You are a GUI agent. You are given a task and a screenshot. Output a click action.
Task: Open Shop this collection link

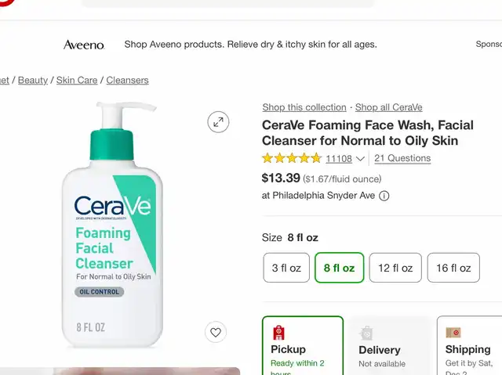coord(304,107)
